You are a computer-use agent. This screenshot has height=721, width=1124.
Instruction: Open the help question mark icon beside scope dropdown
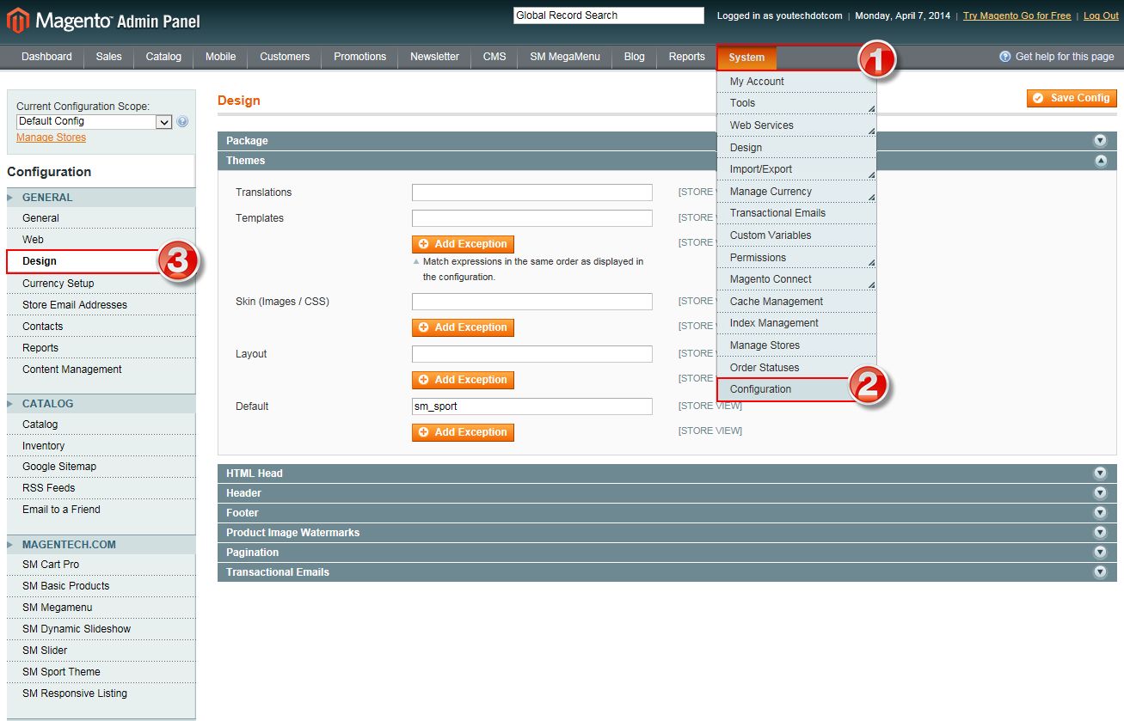(x=182, y=122)
